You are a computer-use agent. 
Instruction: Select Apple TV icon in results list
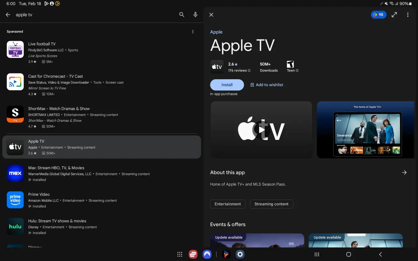[15, 147]
